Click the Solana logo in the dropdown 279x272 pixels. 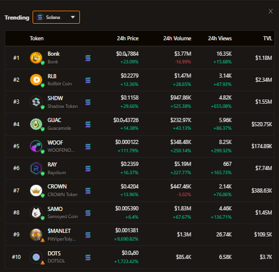click(x=40, y=17)
